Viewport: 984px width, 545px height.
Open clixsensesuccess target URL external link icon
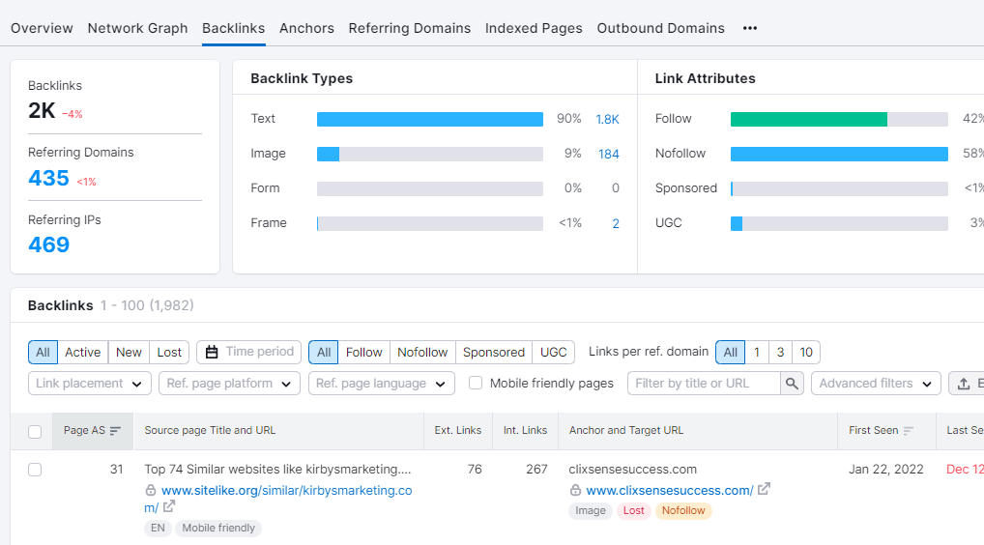click(764, 489)
